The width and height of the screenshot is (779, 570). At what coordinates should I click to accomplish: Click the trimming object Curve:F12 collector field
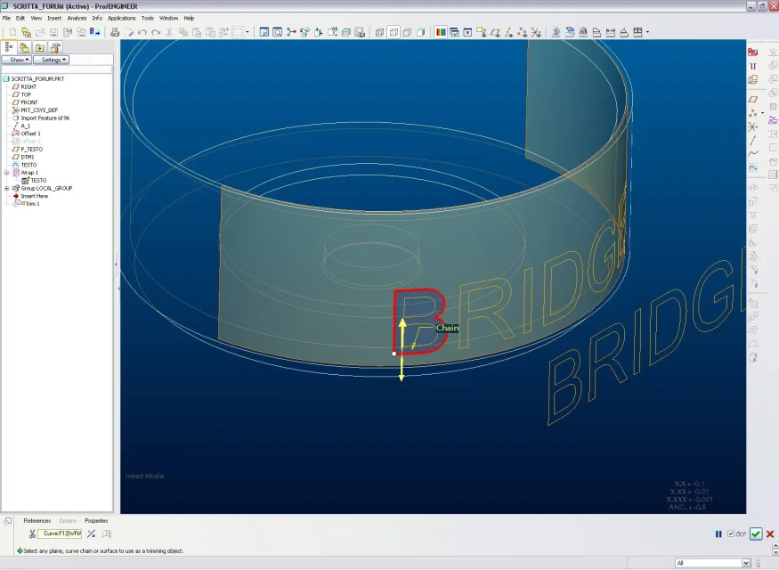click(61, 533)
